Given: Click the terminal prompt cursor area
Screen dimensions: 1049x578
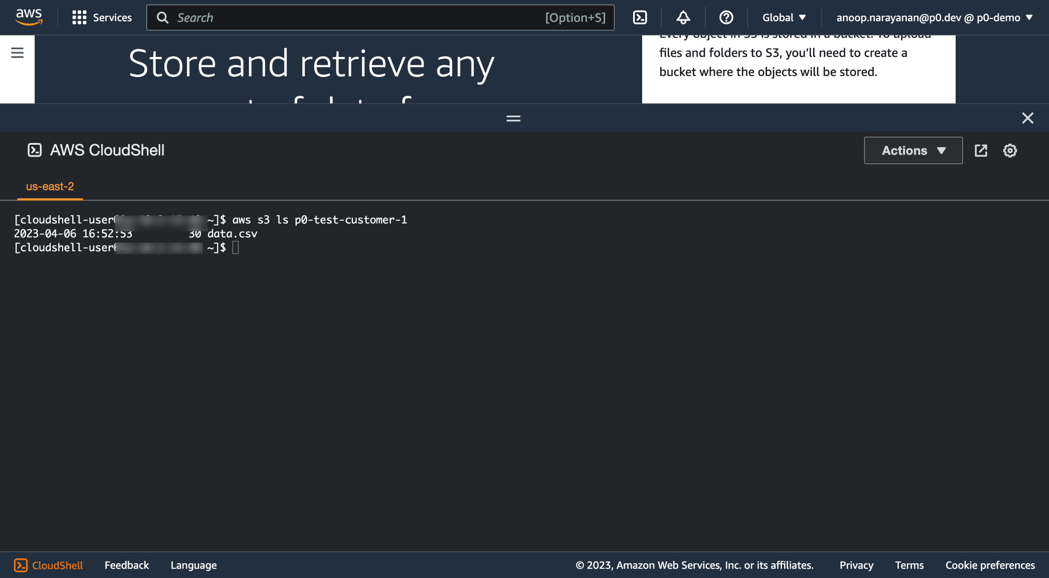Looking at the screenshot, I should (x=236, y=248).
